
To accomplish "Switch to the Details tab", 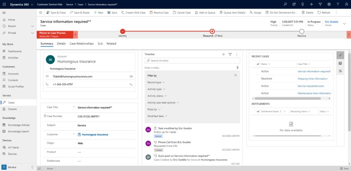I will 61,44.
